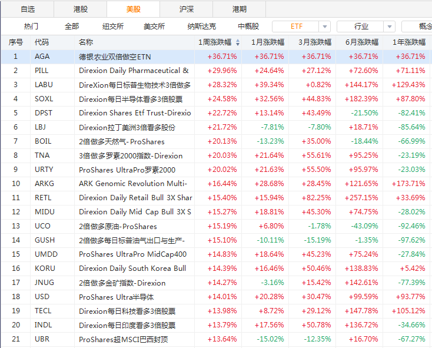The height and width of the screenshot is (348, 432).
Task: Select the UBR ticker
Action: pos(42,339)
